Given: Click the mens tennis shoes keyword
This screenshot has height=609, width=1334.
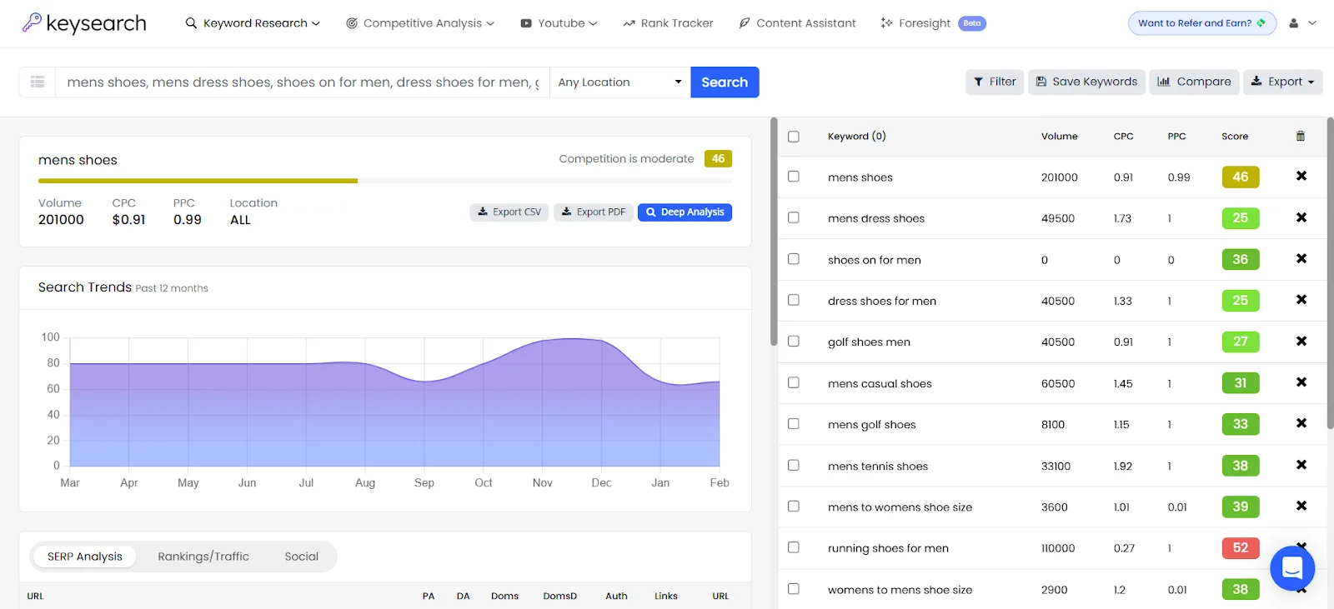Looking at the screenshot, I should point(878,466).
